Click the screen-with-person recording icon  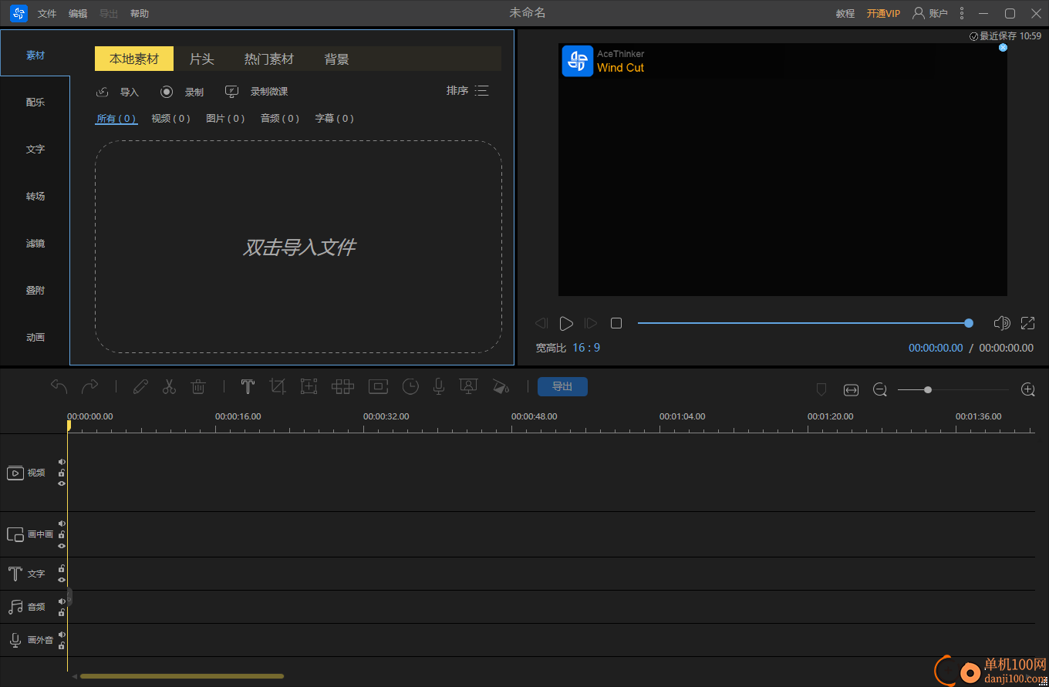point(468,387)
